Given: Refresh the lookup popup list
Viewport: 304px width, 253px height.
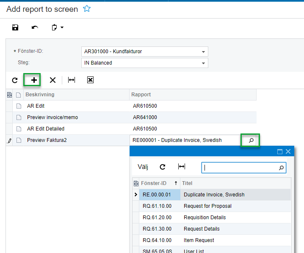Looking at the screenshot, I should (x=163, y=167).
